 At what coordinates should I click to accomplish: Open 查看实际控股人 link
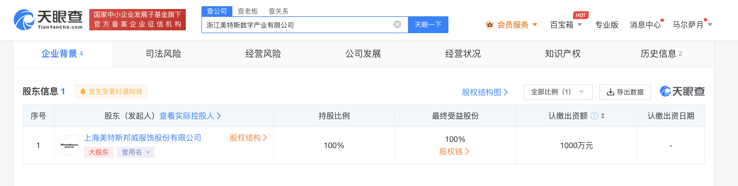pos(190,116)
